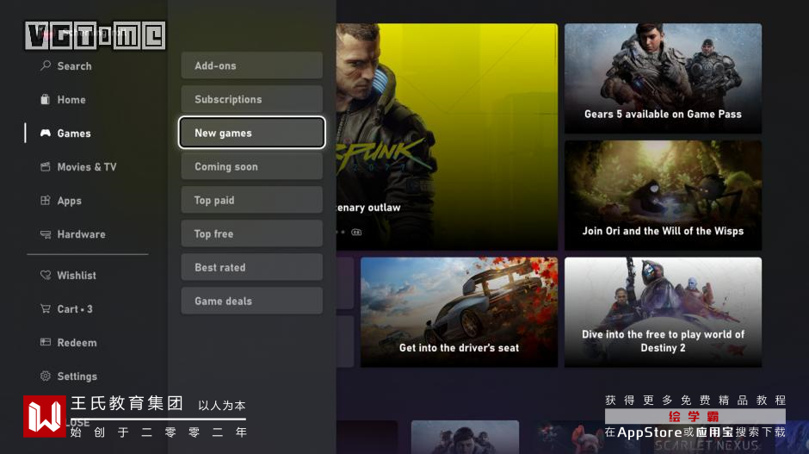Screen dimensions: 809x454
Task: Click the Home bag icon
Action: coord(46,99)
